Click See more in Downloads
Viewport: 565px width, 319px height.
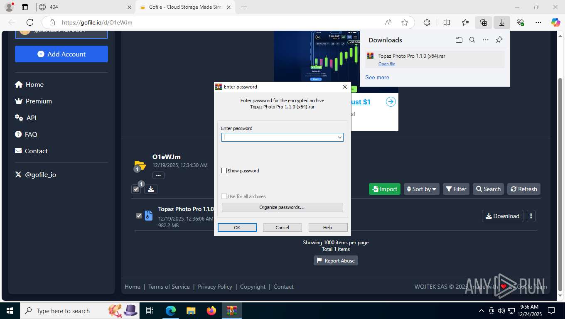pos(377,77)
